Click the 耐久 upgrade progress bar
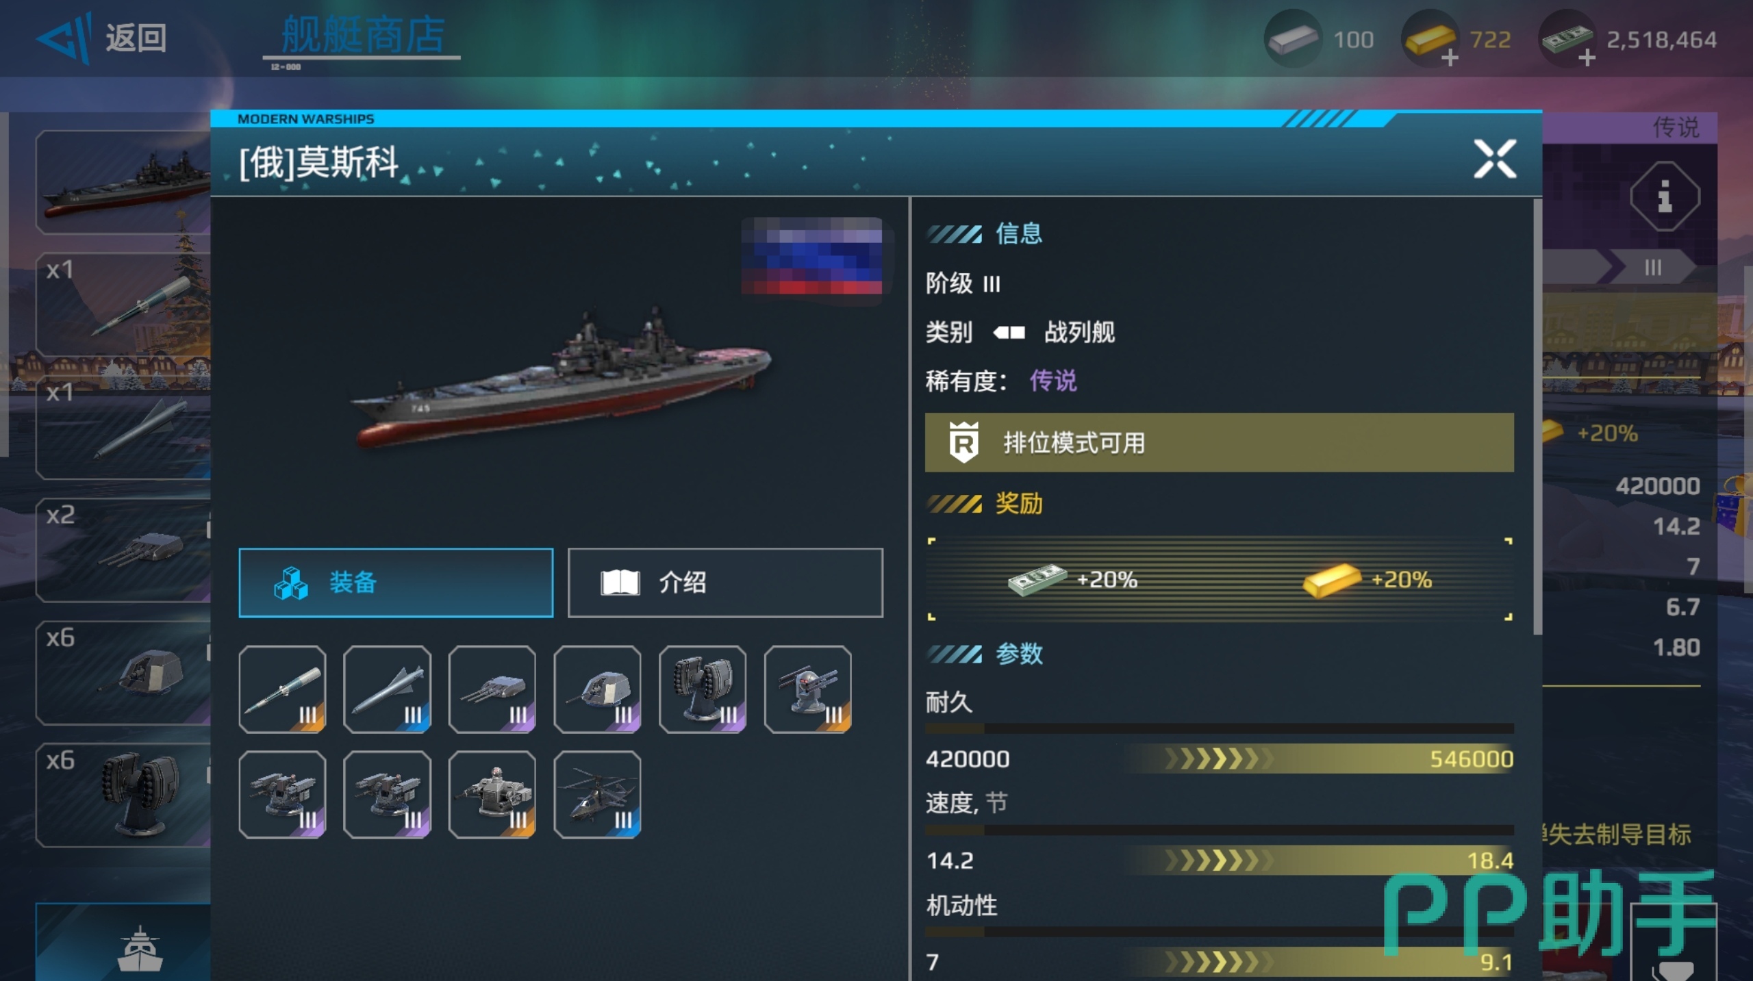1753x981 pixels. point(1219,759)
